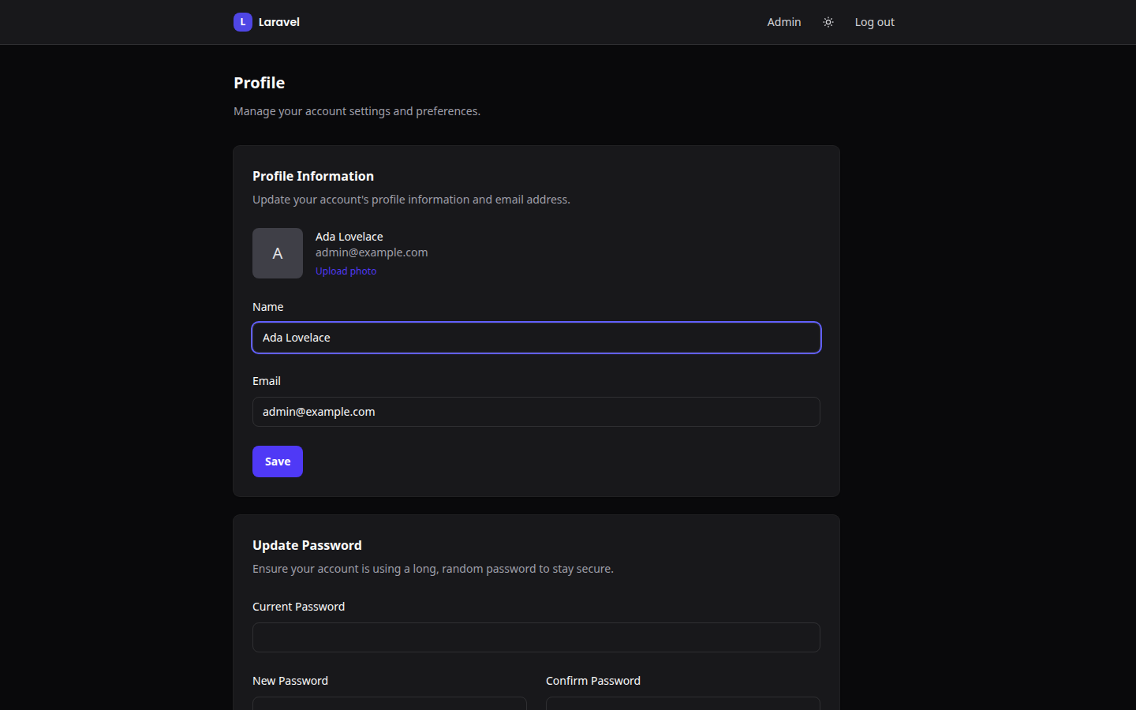Click "Ensure your account is using a long" description
The image size is (1136, 710).
coord(433,569)
